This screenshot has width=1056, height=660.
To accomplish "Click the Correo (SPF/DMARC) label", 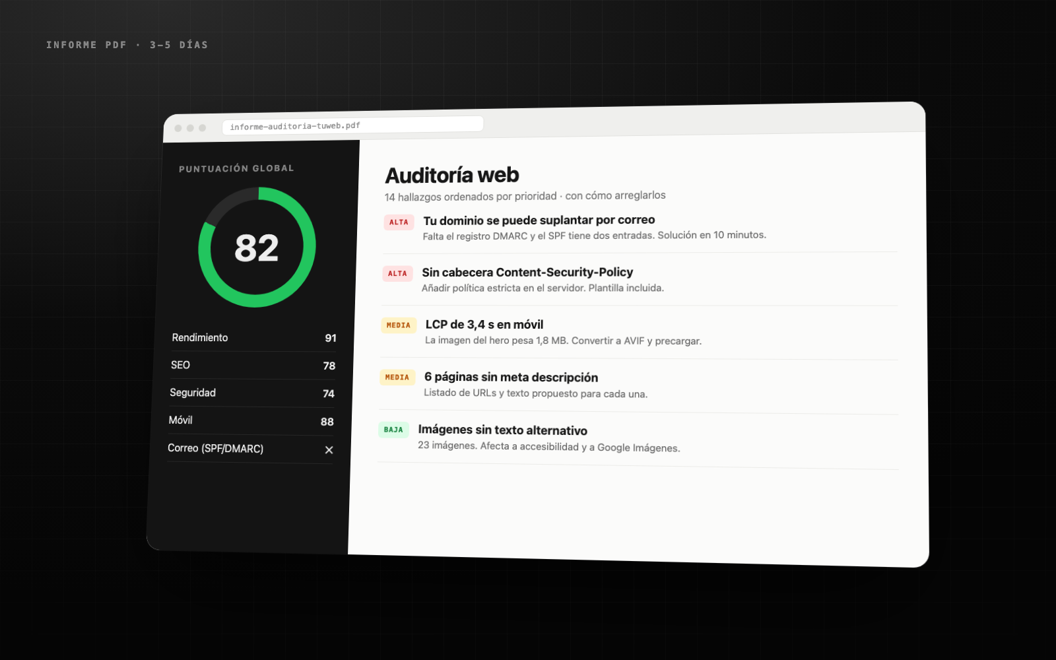I will click(215, 448).
